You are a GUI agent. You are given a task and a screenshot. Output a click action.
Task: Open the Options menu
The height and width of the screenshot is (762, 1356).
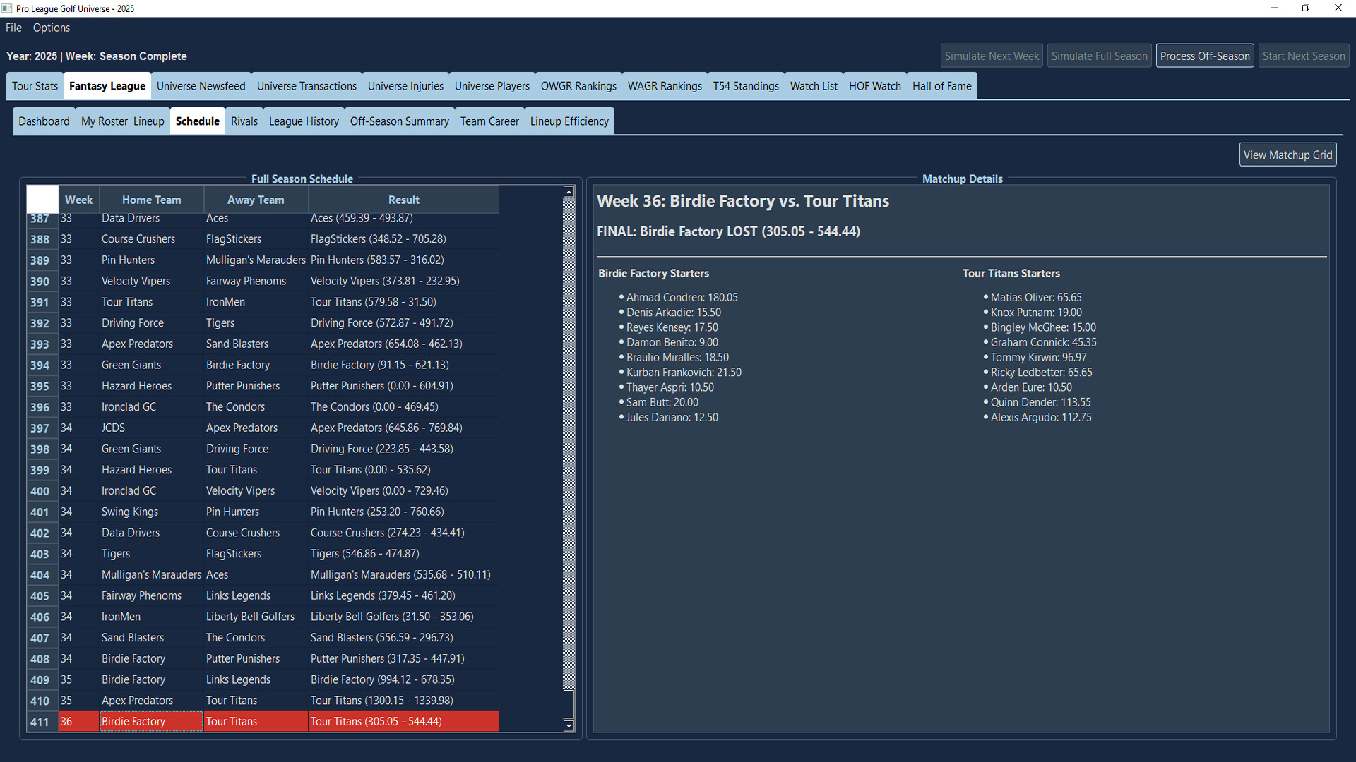(51, 28)
